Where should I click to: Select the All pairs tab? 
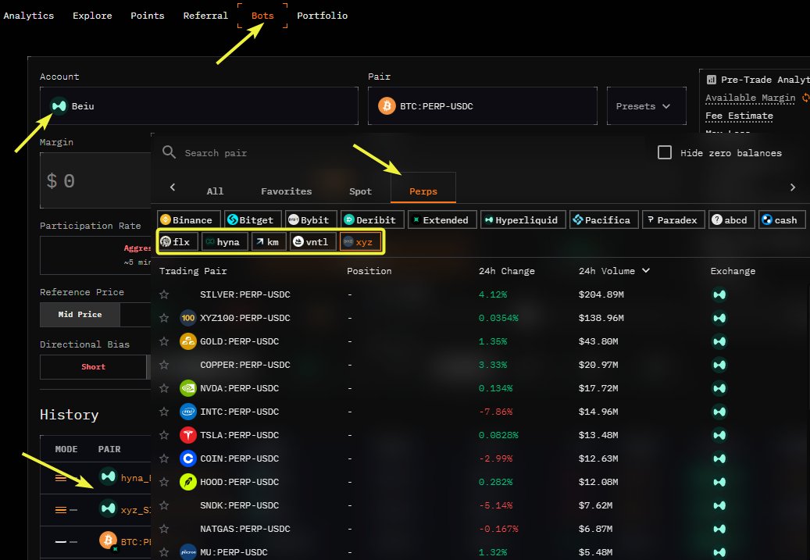215,191
